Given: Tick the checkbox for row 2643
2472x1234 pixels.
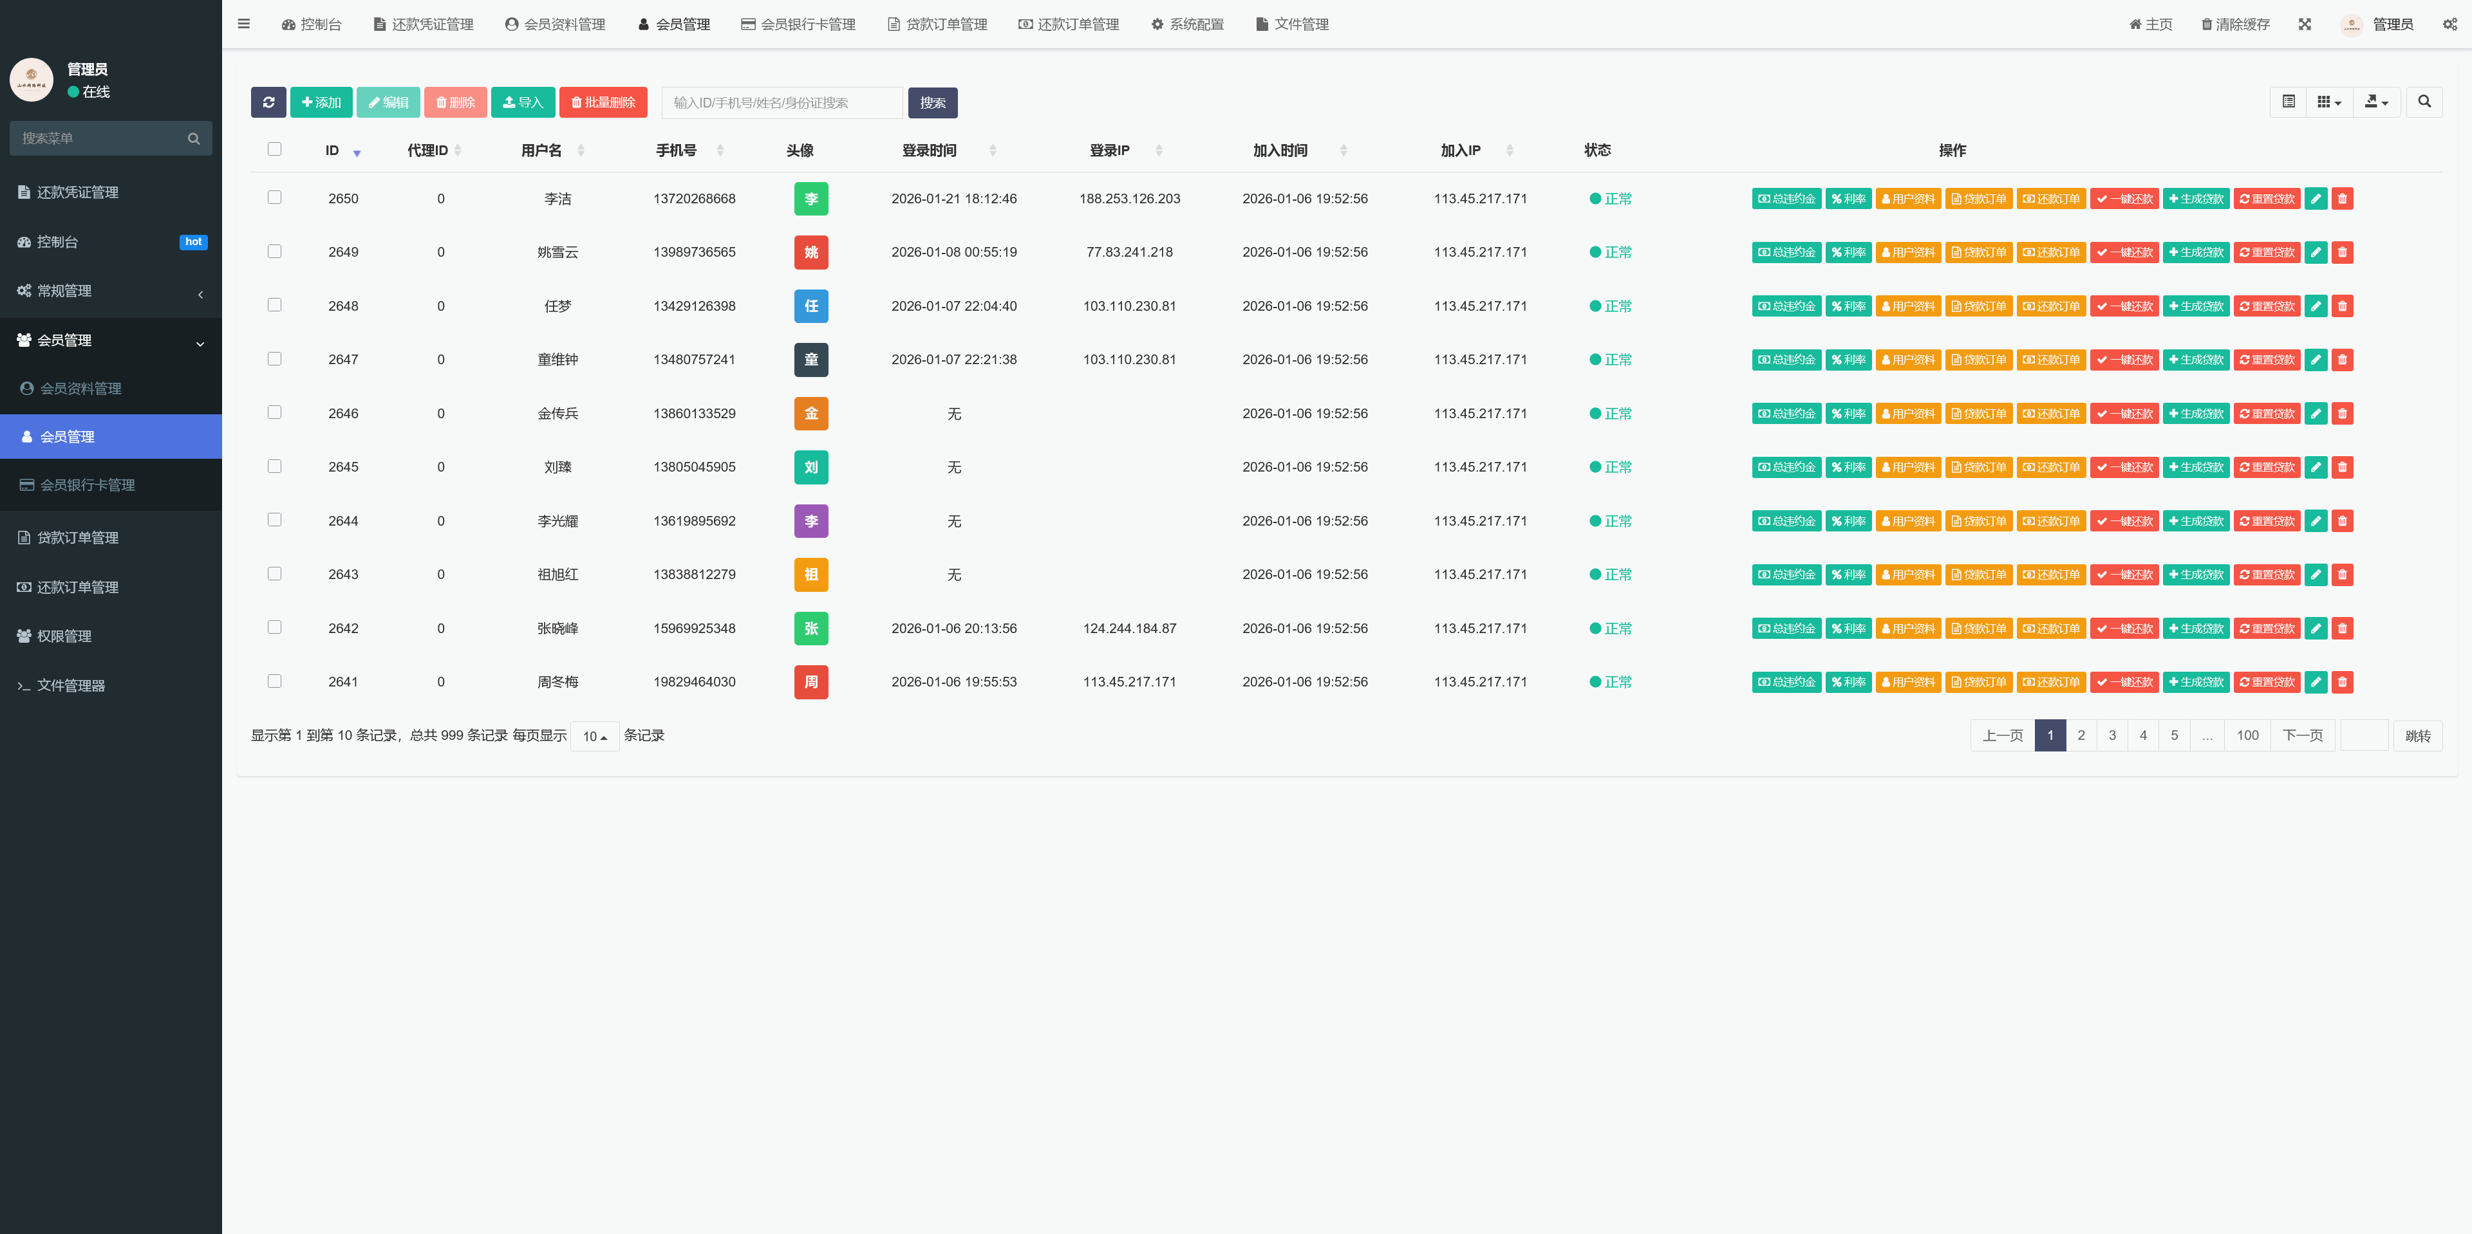Looking at the screenshot, I should 274,573.
